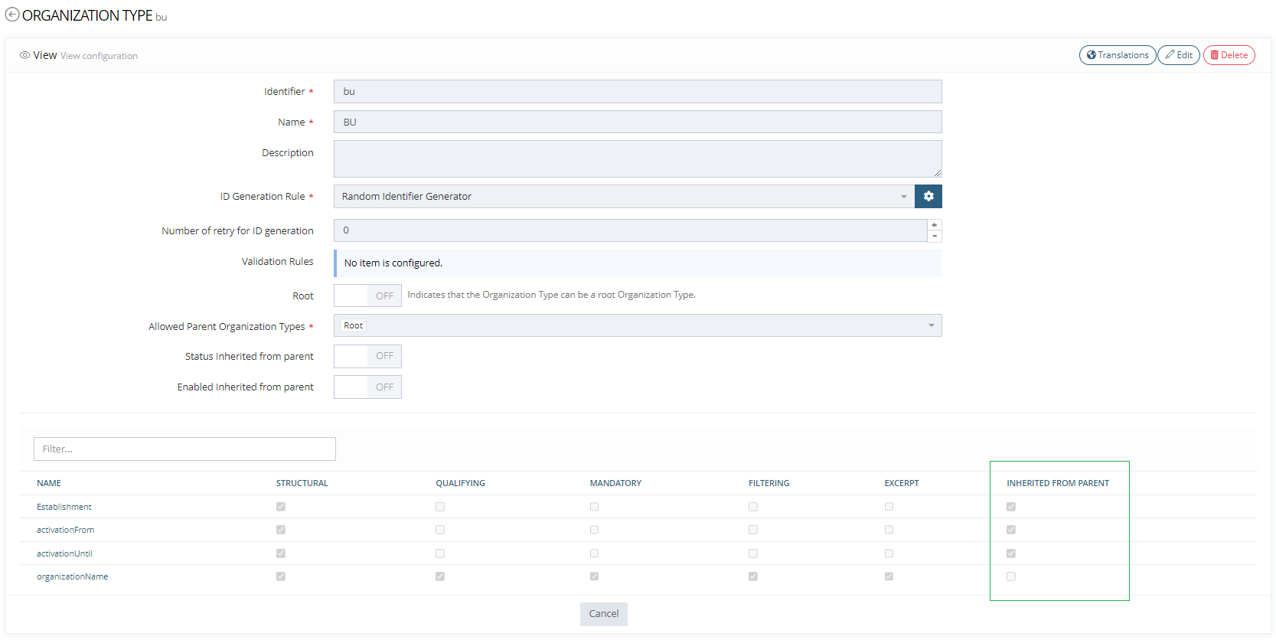Screen dimensions: 1276x640
Task: Decrease retry number with minus stepper
Action: click(934, 236)
